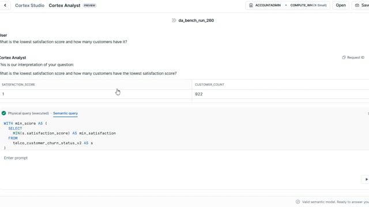This screenshot has height=207, width=369.
Task: Click the back arrow icon
Action: click(5, 5)
